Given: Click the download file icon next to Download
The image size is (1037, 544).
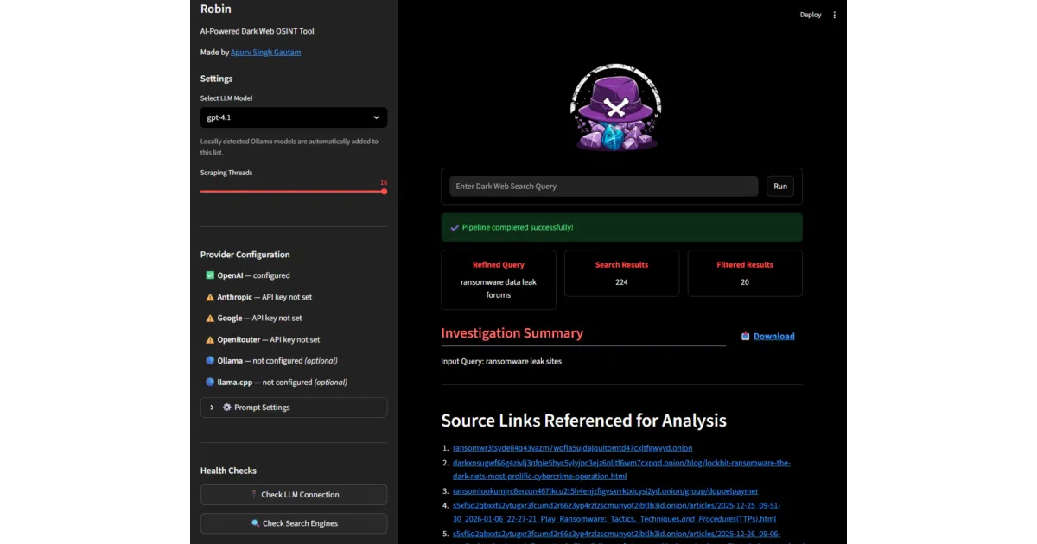Looking at the screenshot, I should point(745,336).
